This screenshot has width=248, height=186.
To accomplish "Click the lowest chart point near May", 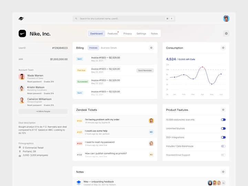I will [211, 84].
